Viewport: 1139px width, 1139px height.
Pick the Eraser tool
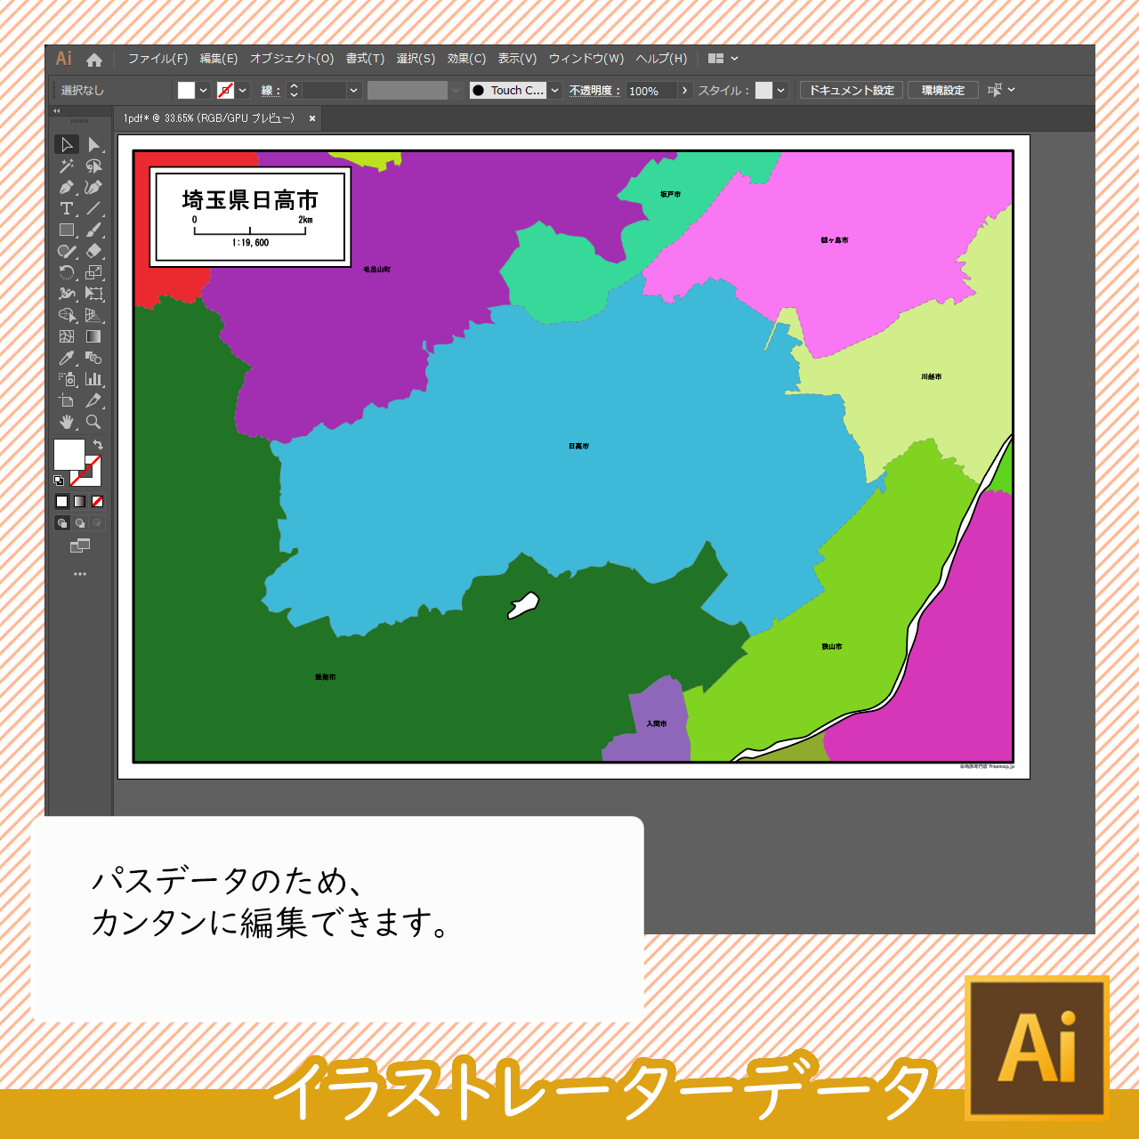tap(93, 251)
